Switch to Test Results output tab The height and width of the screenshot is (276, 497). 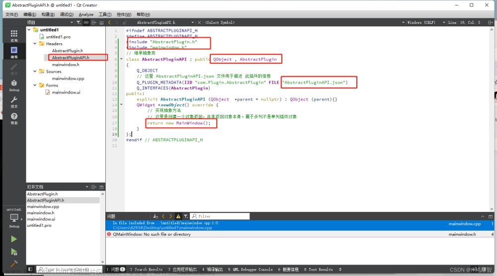pyautogui.click(x=319, y=270)
